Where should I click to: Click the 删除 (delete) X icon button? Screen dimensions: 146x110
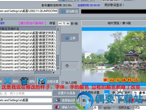(11, 81)
